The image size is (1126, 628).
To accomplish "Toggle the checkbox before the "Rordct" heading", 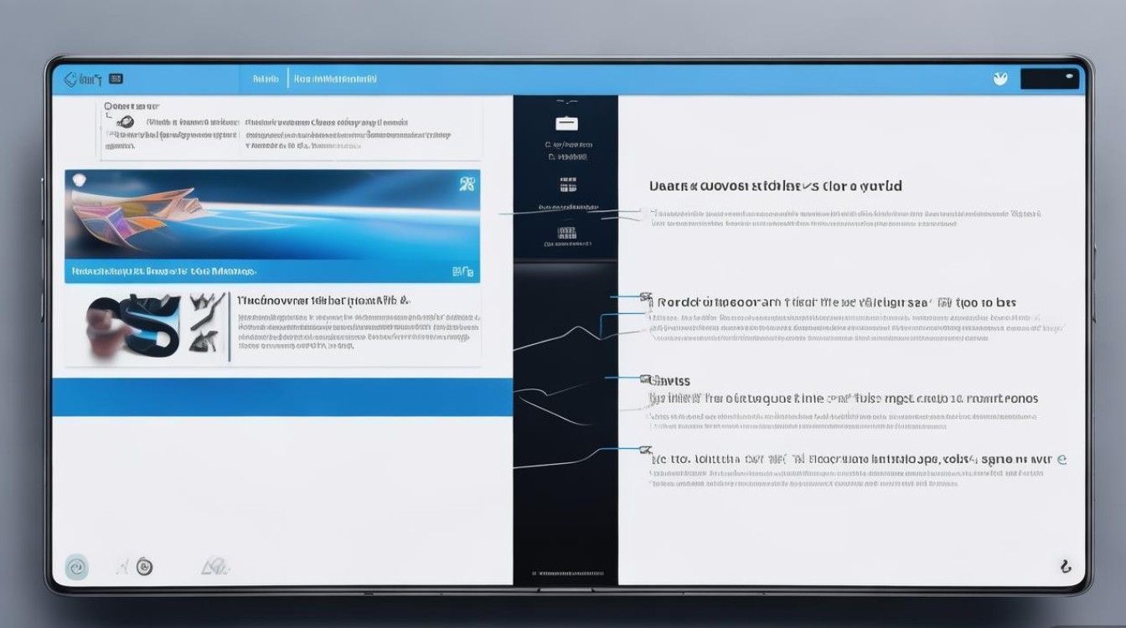I will click(x=645, y=297).
